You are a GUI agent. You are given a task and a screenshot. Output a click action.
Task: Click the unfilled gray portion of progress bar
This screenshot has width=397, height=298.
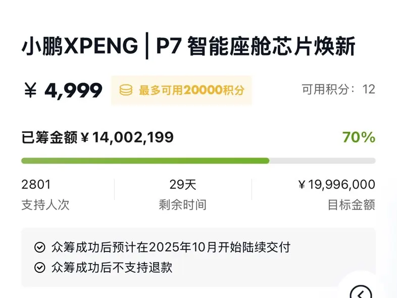[322, 161]
